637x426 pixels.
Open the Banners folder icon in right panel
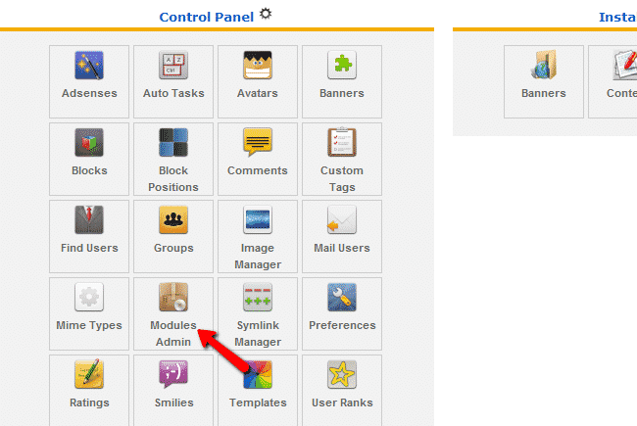(x=543, y=66)
